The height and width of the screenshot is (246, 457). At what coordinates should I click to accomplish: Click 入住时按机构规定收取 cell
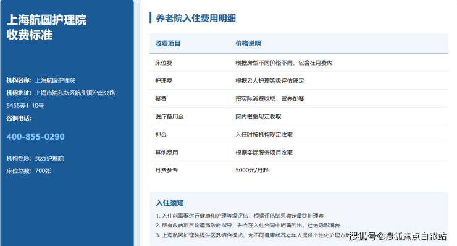click(x=264, y=135)
